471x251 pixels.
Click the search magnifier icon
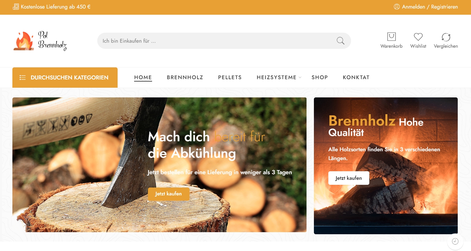coord(340,41)
